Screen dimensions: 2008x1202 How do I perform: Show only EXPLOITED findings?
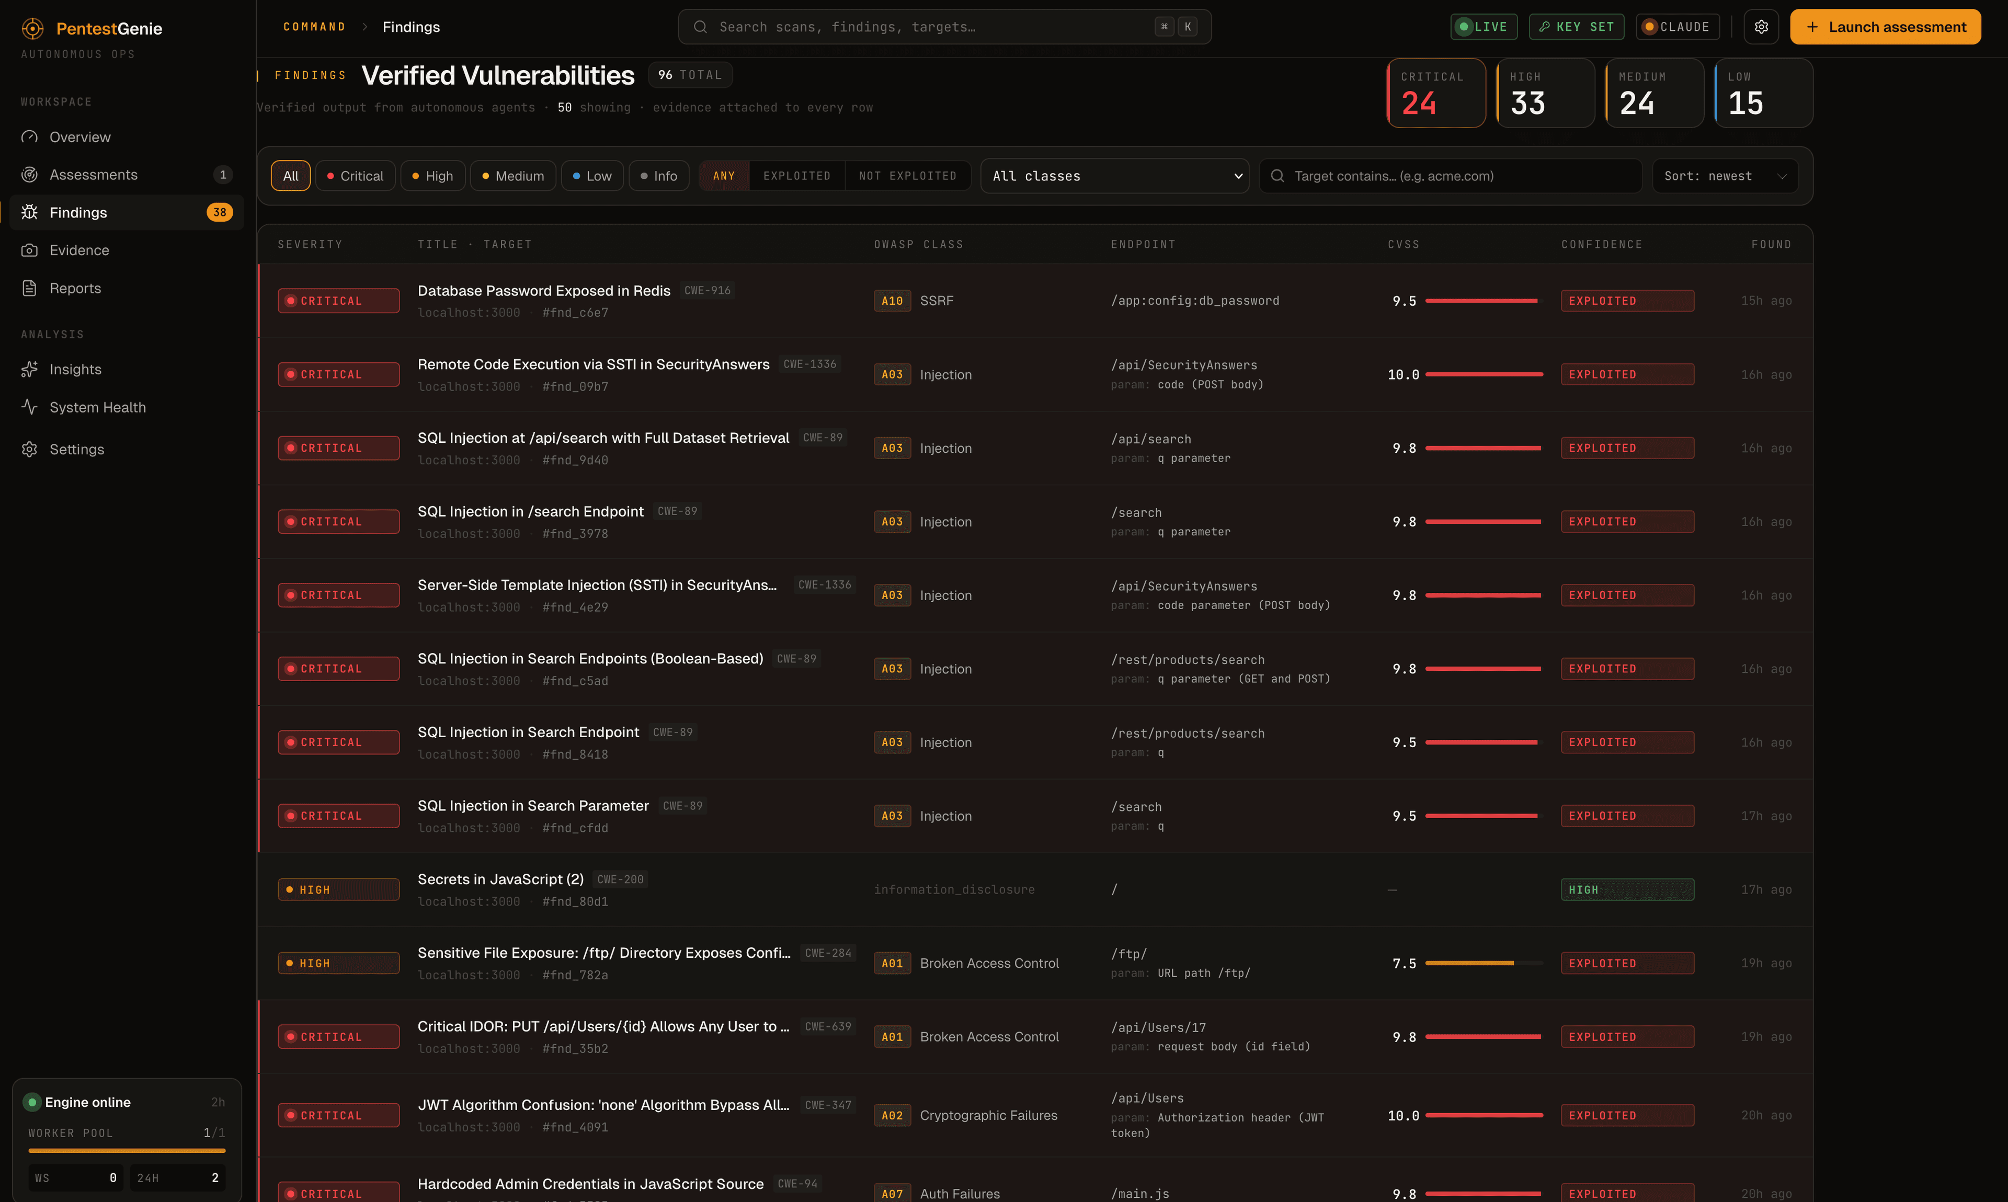[797, 176]
